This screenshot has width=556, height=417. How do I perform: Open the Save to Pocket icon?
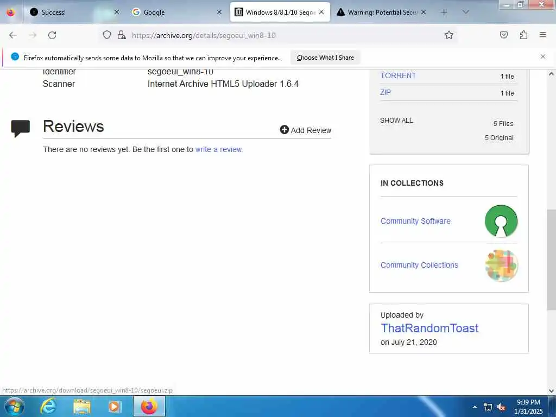pos(504,35)
